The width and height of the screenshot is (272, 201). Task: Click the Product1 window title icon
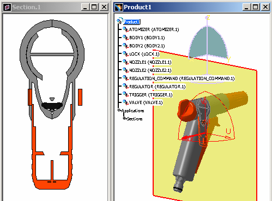119,7
